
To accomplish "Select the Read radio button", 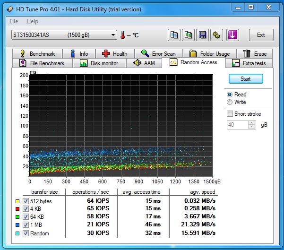I will [230, 95].
